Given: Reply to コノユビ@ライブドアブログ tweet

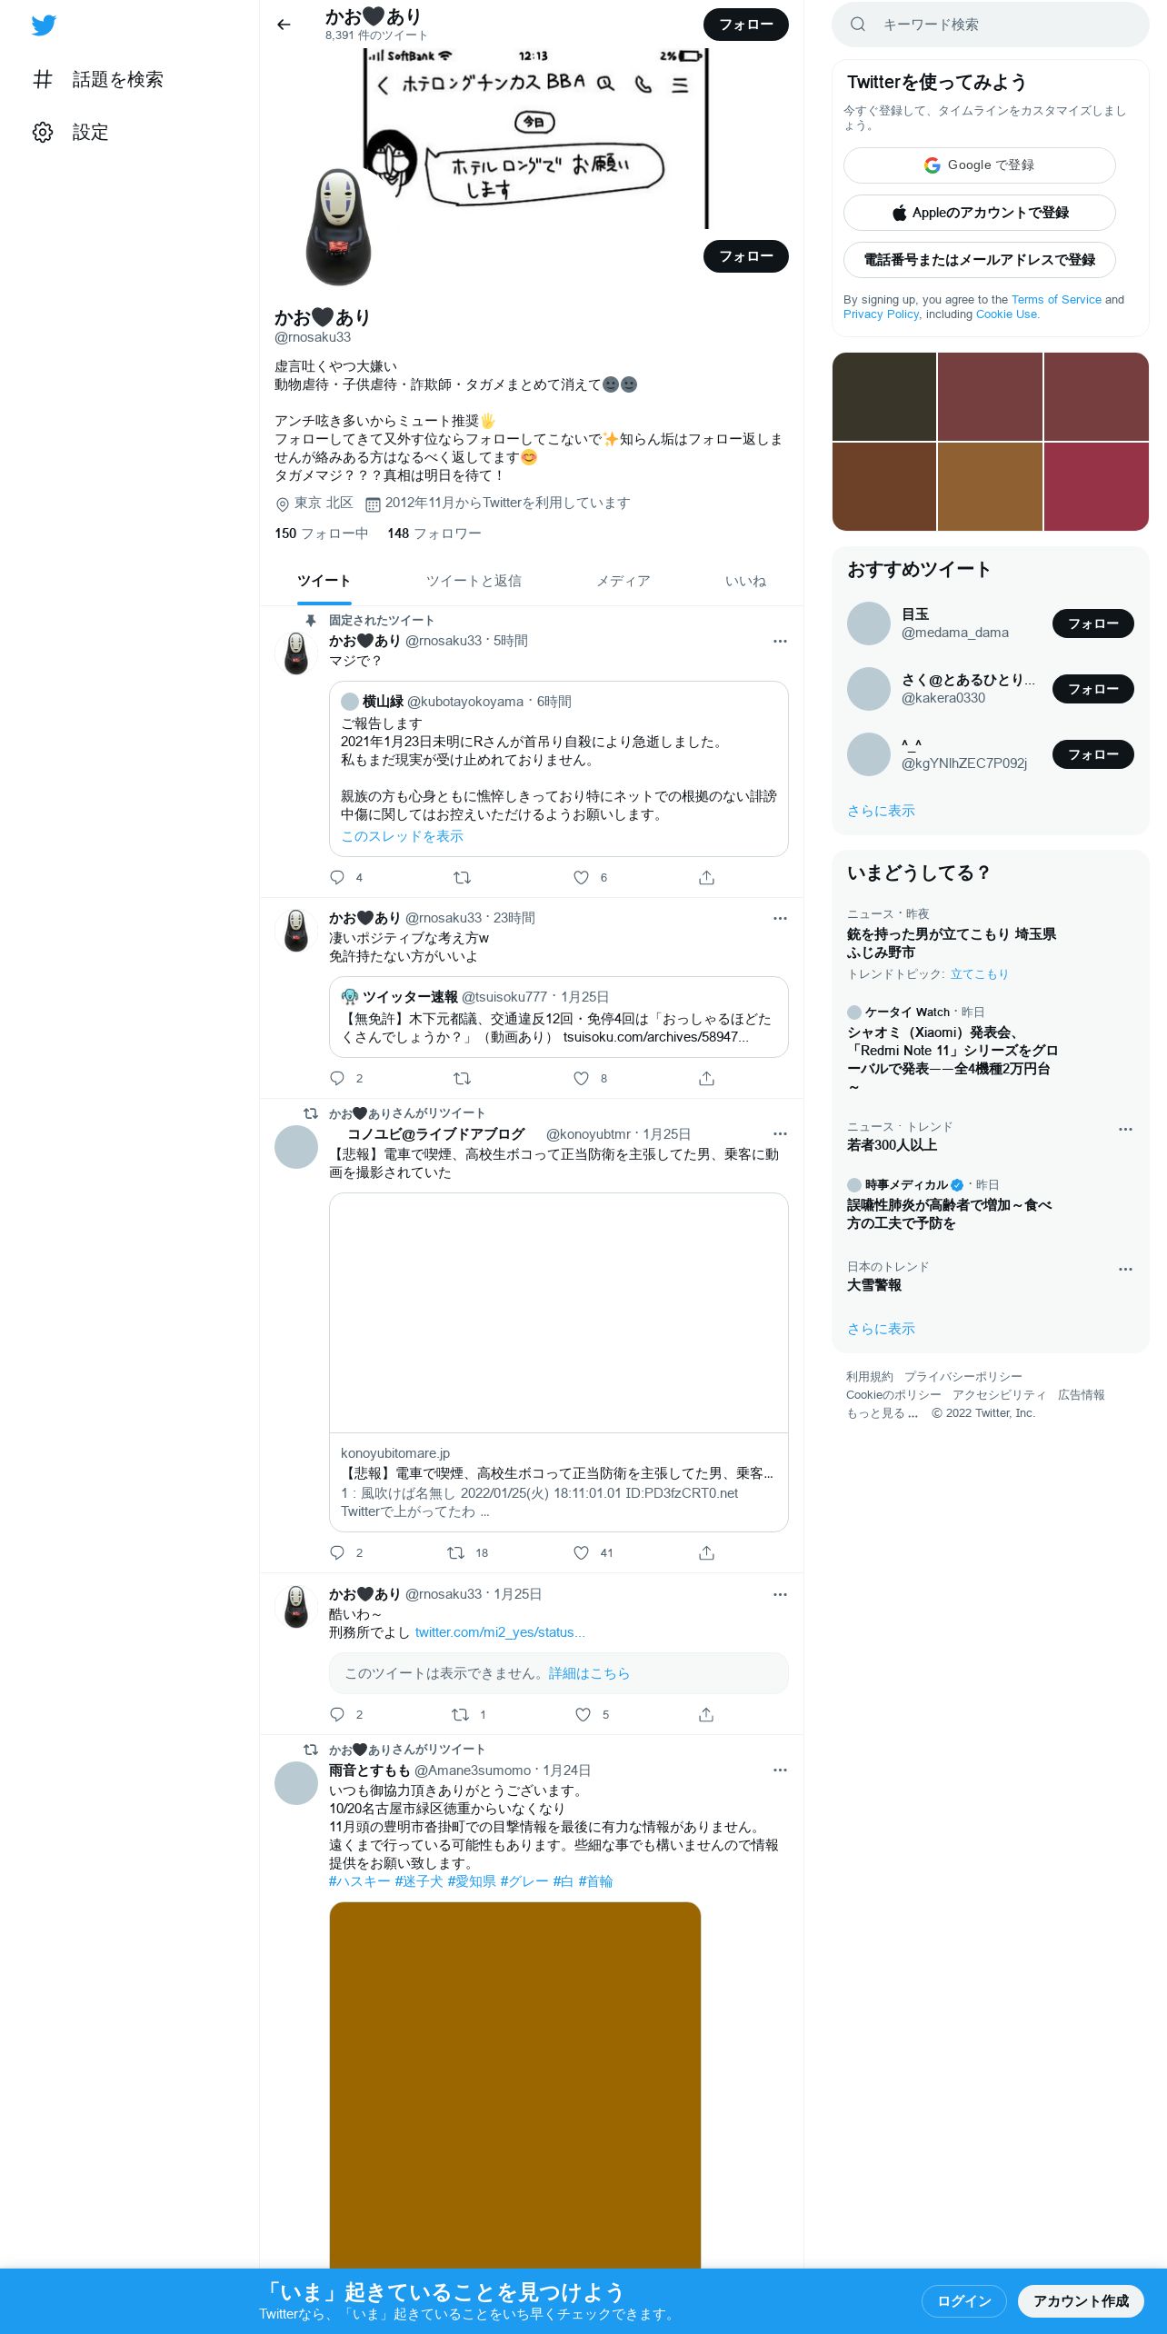Looking at the screenshot, I should 337,1552.
